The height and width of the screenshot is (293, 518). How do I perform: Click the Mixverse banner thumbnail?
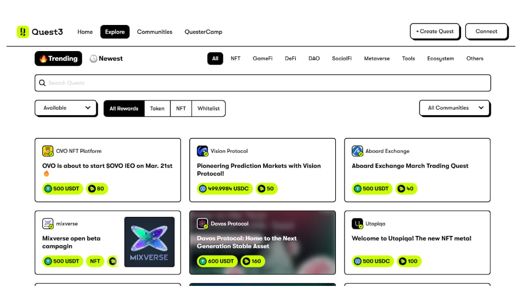149,242
